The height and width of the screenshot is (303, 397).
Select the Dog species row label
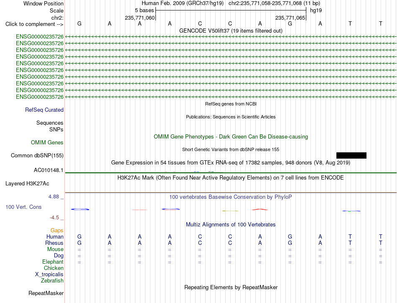(59, 256)
